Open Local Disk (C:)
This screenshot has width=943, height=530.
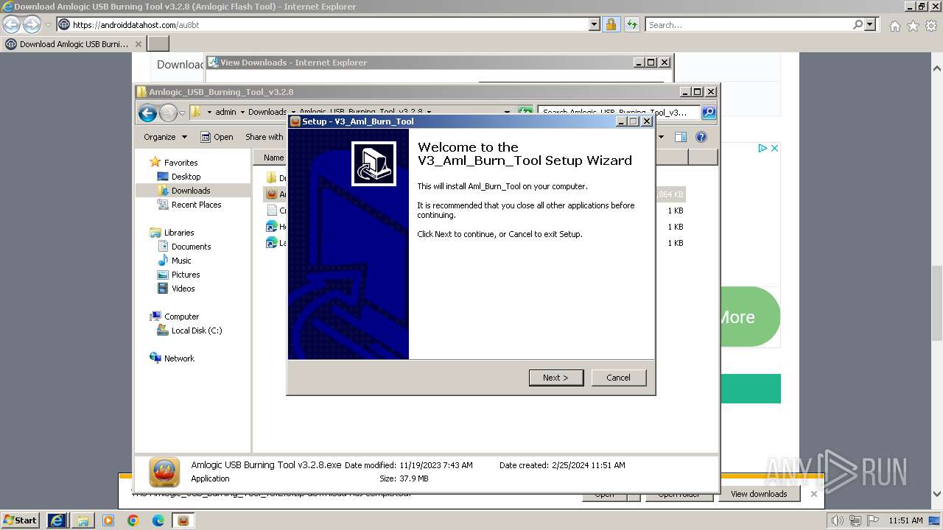(196, 331)
